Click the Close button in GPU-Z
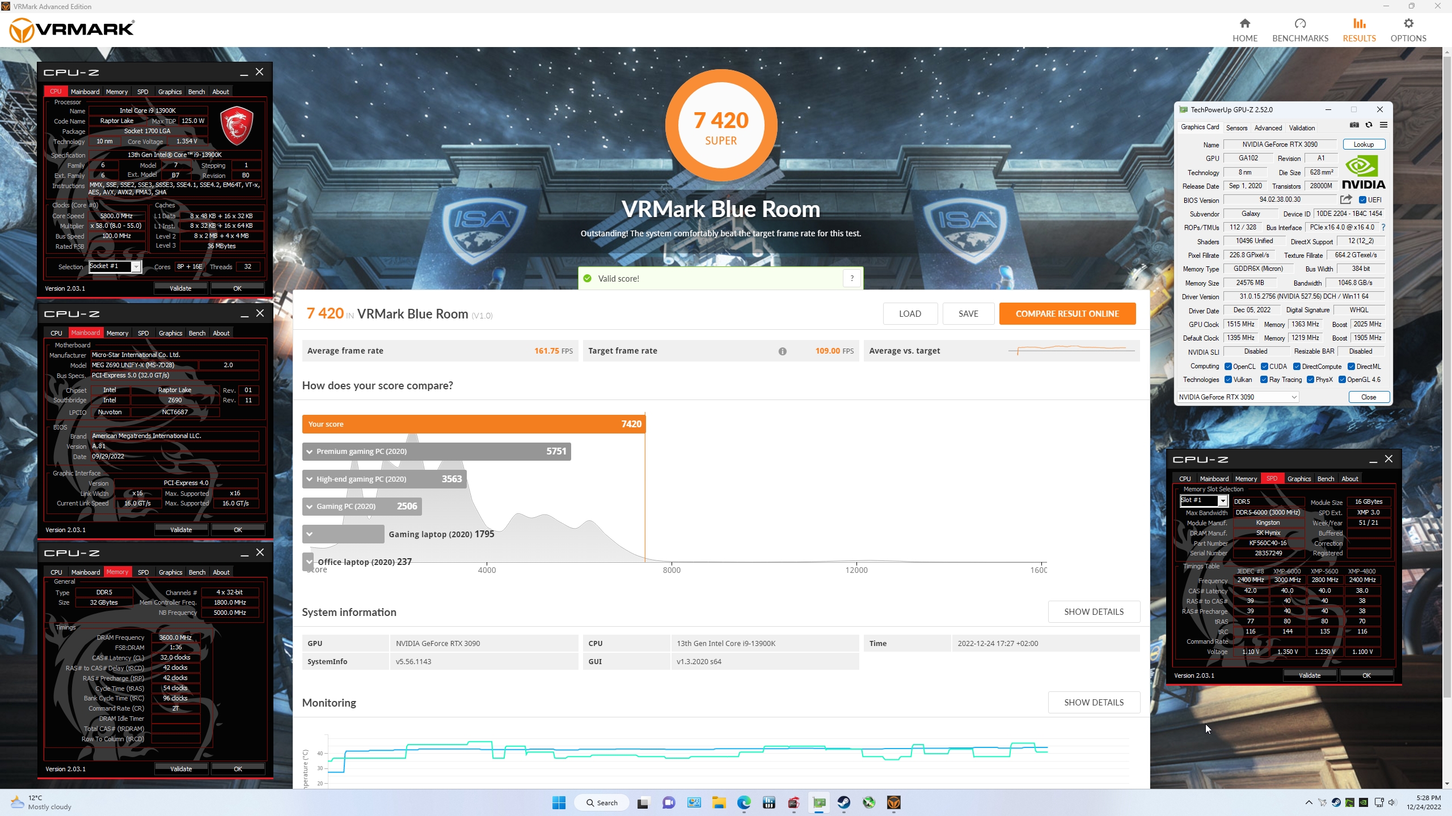This screenshot has height=816, width=1452. pos(1368,397)
